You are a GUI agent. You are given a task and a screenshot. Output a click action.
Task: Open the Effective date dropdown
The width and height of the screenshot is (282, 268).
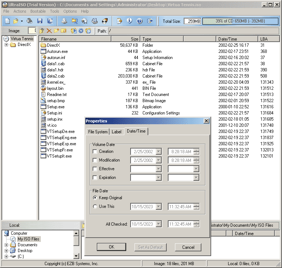158,169
